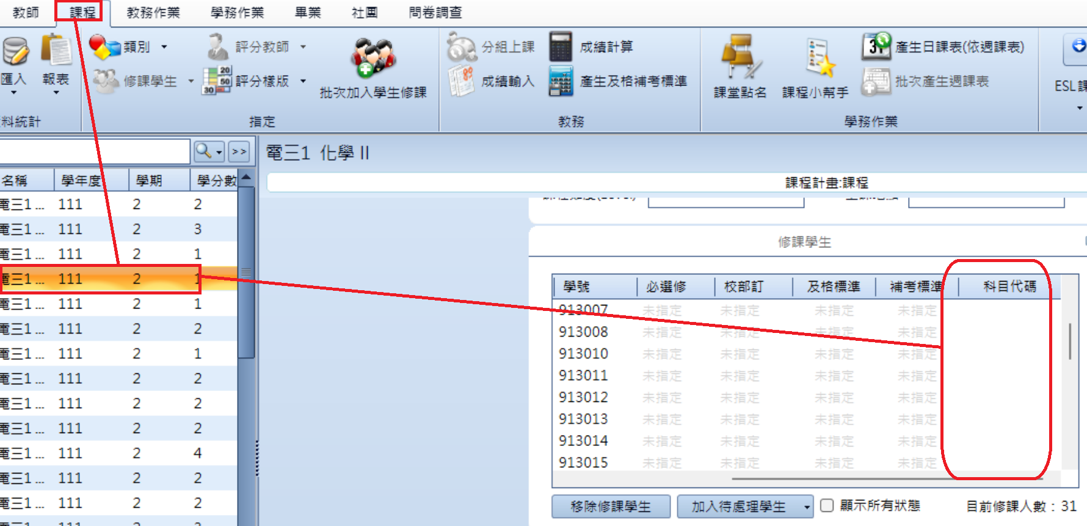Click the 修課學生 section header
1087x526 pixels.
click(x=805, y=242)
